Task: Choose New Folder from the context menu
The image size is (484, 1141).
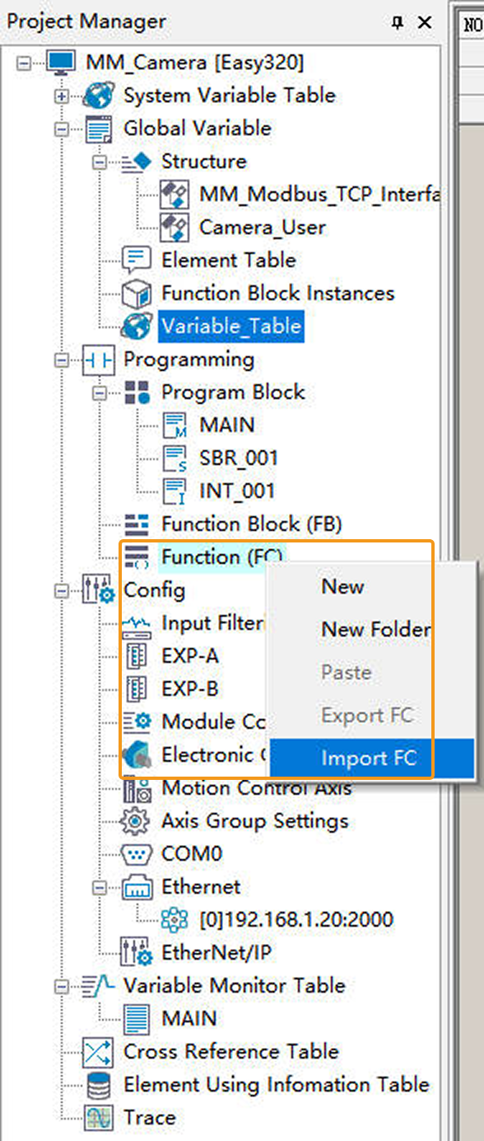Action: 371,630
